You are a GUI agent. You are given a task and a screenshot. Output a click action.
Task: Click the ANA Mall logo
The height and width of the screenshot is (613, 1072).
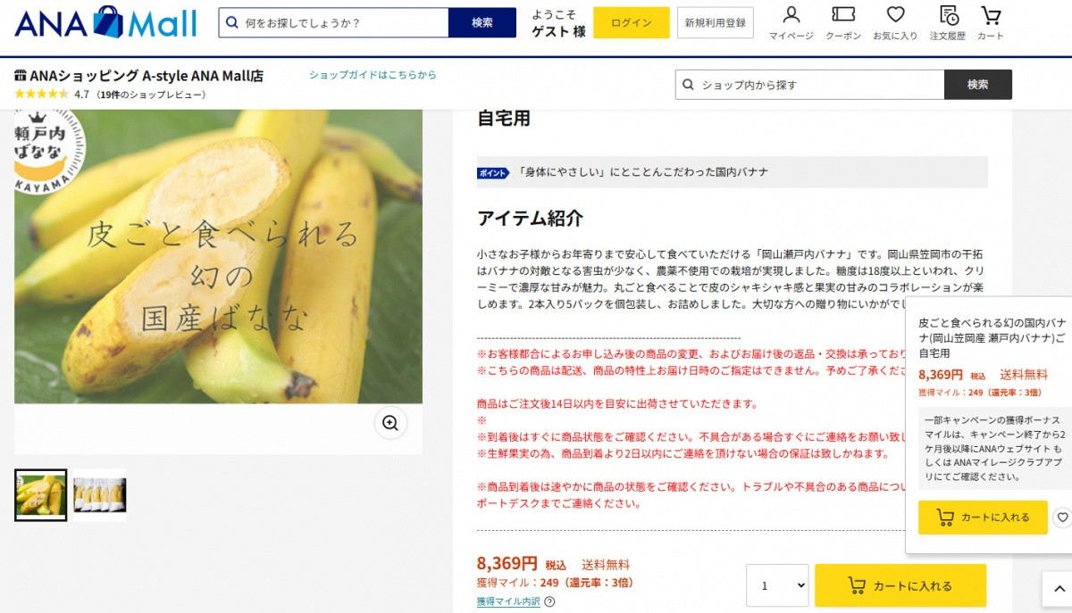click(x=105, y=22)
